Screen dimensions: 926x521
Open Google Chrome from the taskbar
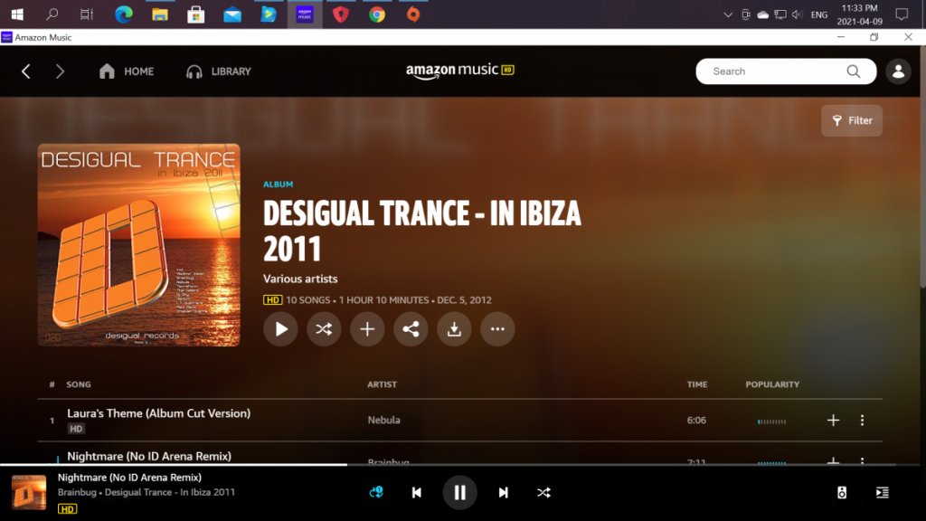tap(377, 14)
